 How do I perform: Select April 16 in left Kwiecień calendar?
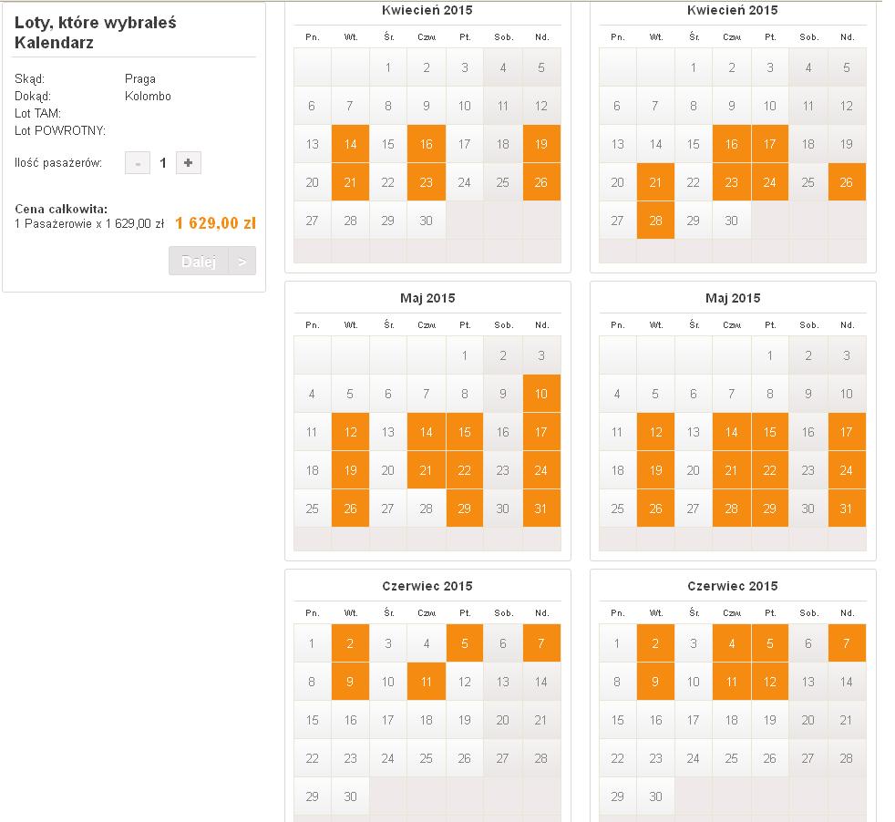(427, 144)
